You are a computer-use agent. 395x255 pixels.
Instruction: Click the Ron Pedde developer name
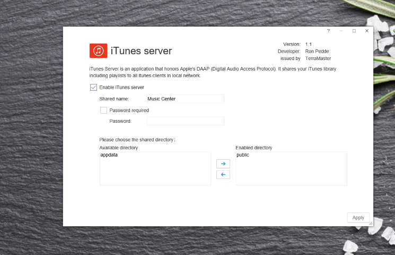point(317,51)
